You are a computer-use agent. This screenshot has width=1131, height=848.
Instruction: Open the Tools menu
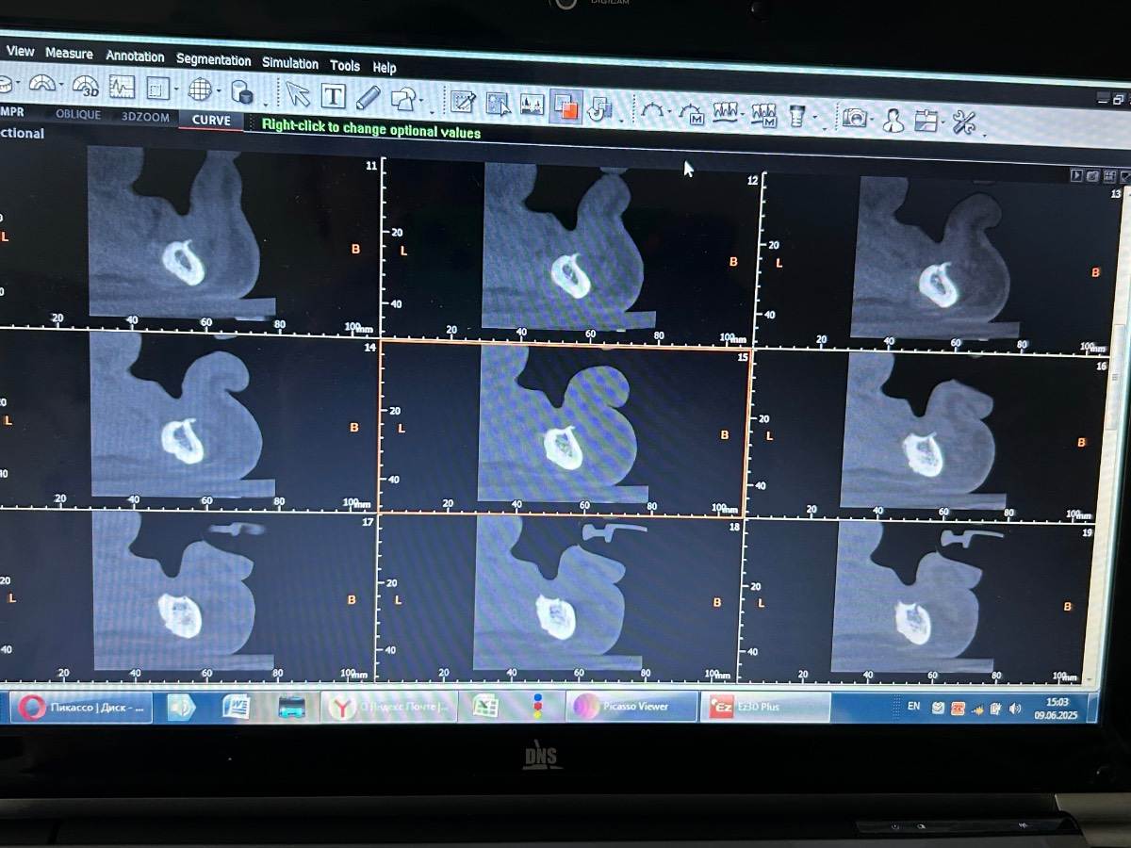tap(344, 65)
